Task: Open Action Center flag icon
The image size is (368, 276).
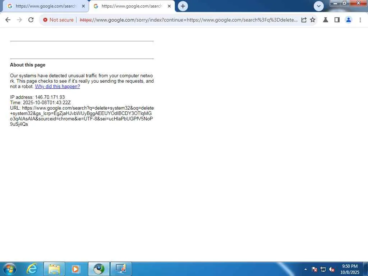Action: click(x=314, y=269)
